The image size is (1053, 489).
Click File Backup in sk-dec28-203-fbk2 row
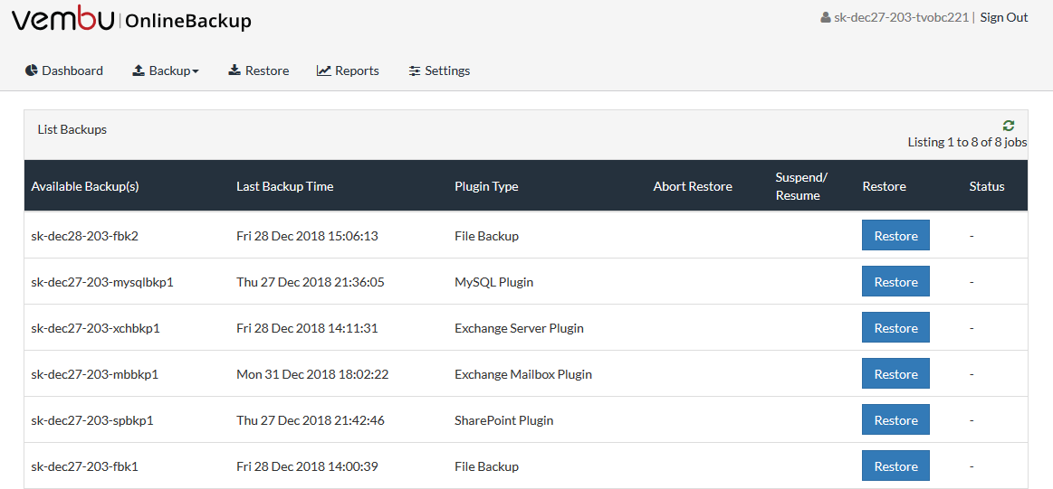tap(486, 236)
